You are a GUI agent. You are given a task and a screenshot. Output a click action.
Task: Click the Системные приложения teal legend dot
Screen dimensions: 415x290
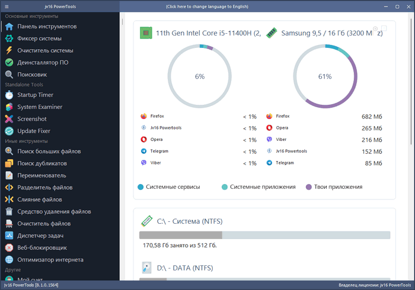click(x=225, y=187)
